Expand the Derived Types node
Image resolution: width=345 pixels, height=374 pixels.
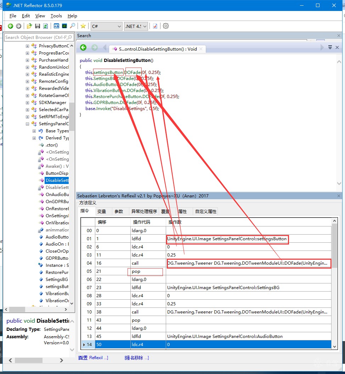pyautogui.click(x=34, y=138)
